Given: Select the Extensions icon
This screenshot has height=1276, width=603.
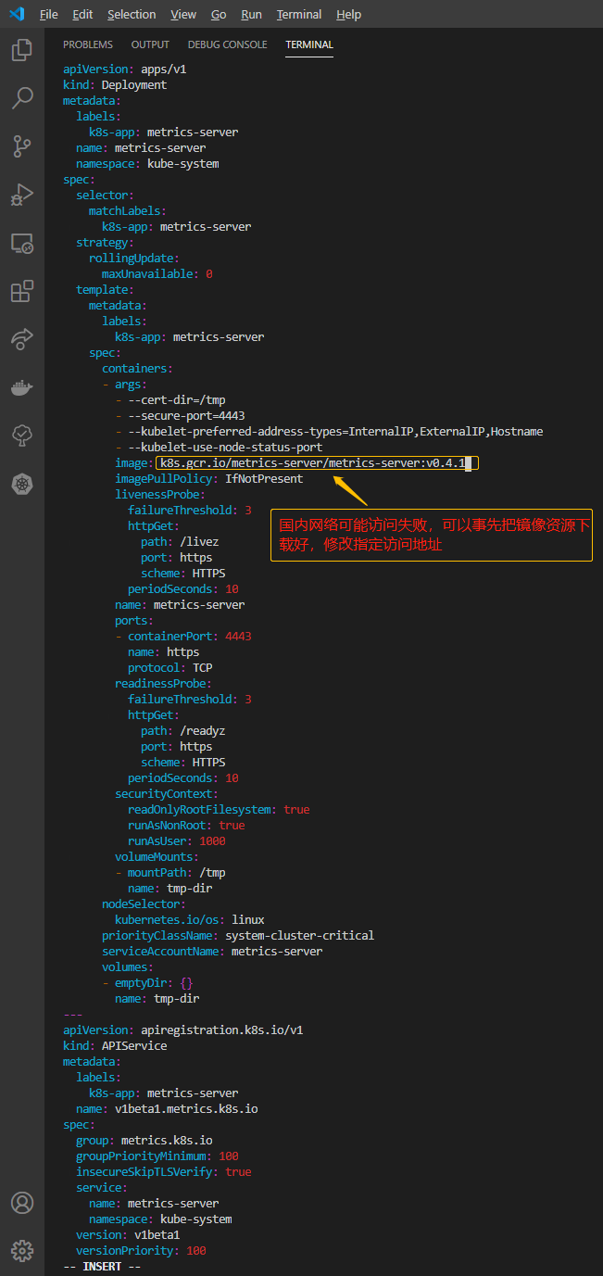Looking at the screenshot, I should (21, 291).
